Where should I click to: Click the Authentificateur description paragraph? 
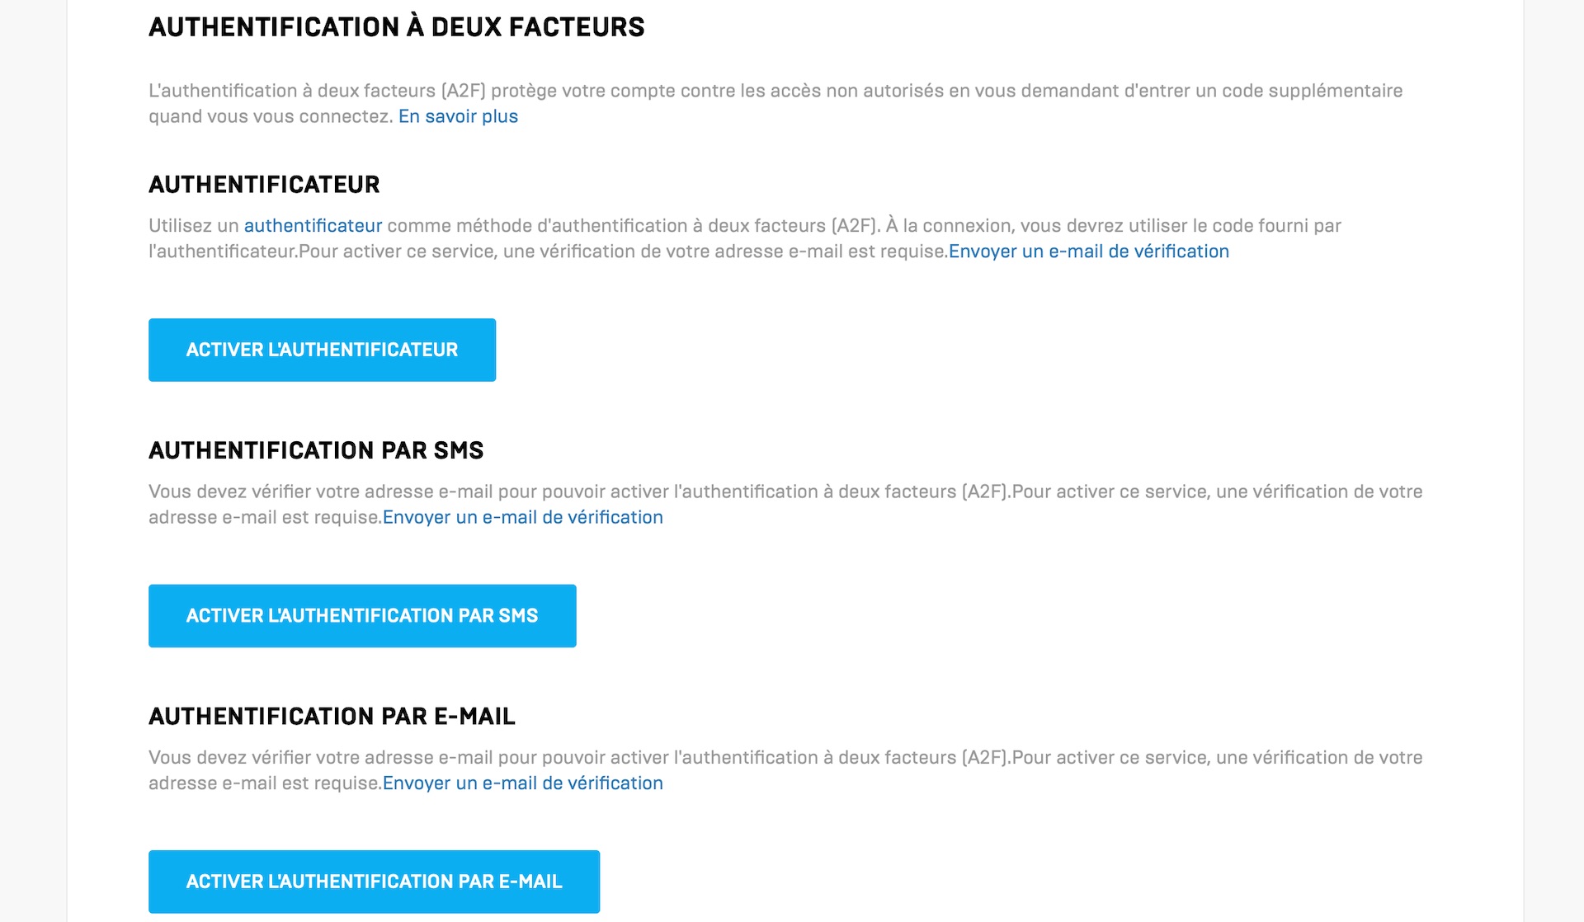tap(745, 238)
